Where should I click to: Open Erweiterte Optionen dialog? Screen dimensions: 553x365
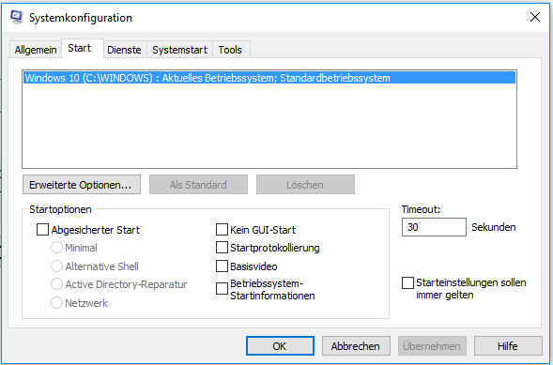click(82, 185)
